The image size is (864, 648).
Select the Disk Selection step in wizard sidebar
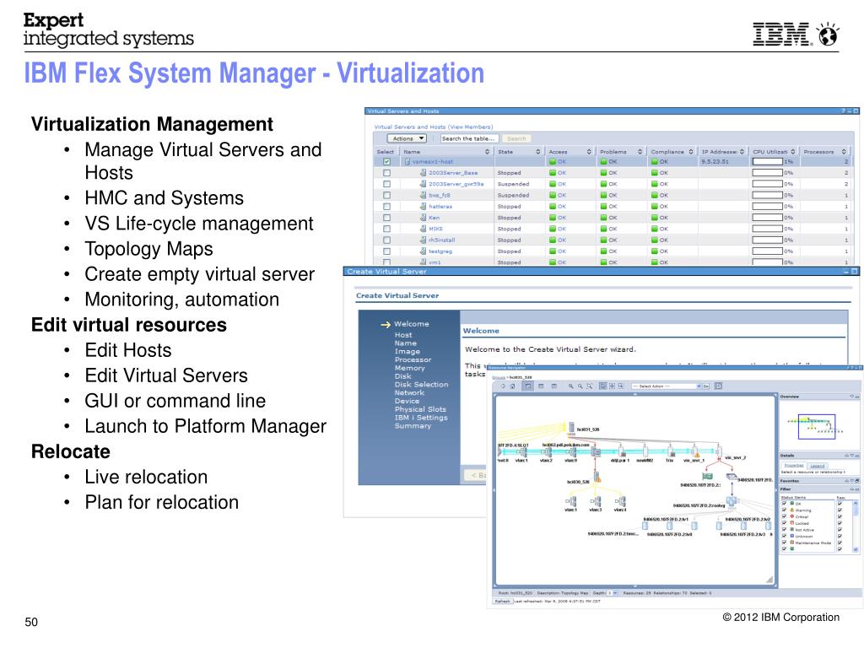pyautogui.click(x=422, y=385)
